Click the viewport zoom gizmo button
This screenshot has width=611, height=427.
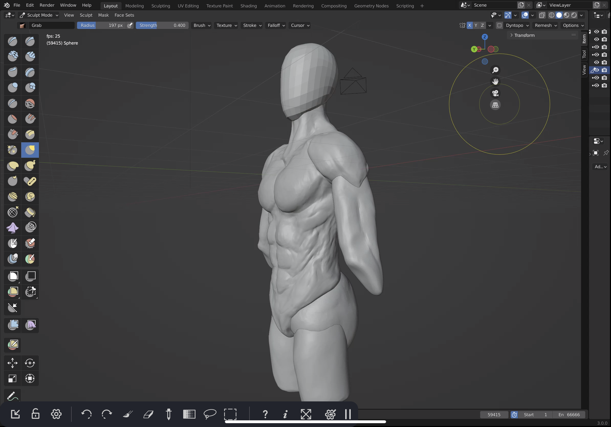pyautogui.click(x=495, y=70)
